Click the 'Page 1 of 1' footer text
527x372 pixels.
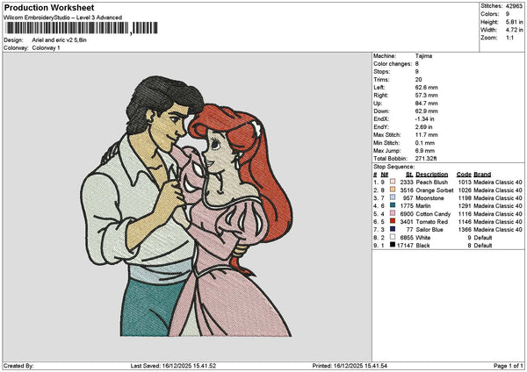click(509, 366)
